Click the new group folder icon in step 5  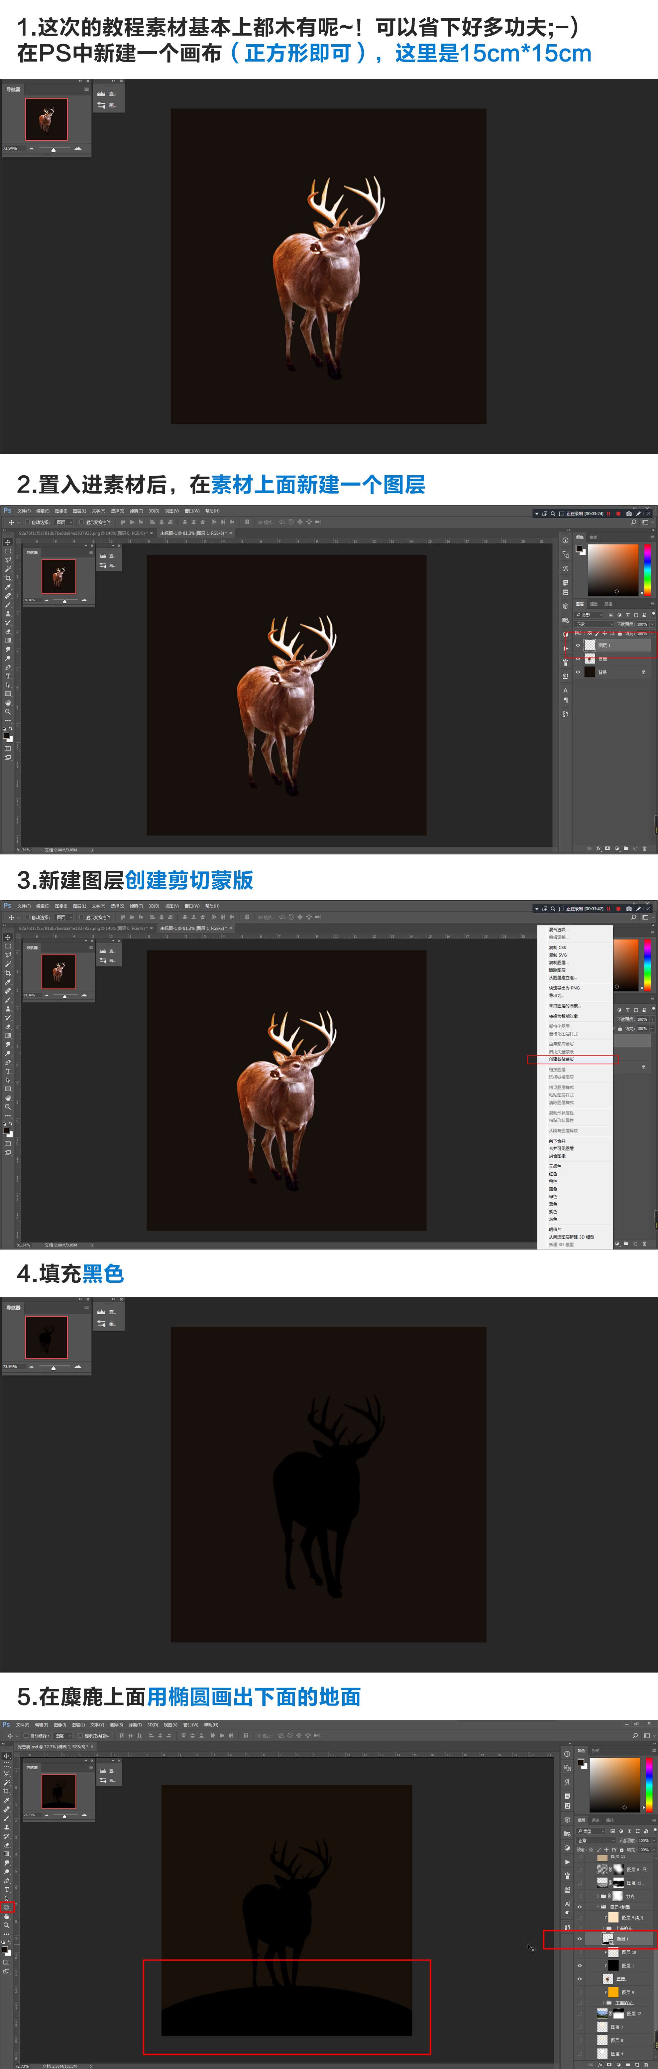pyautogui.click(x=627, y=2065)
